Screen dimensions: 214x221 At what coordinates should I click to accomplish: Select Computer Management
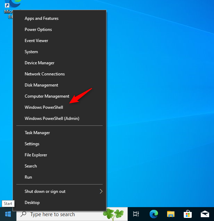click(x=60, y=96)
